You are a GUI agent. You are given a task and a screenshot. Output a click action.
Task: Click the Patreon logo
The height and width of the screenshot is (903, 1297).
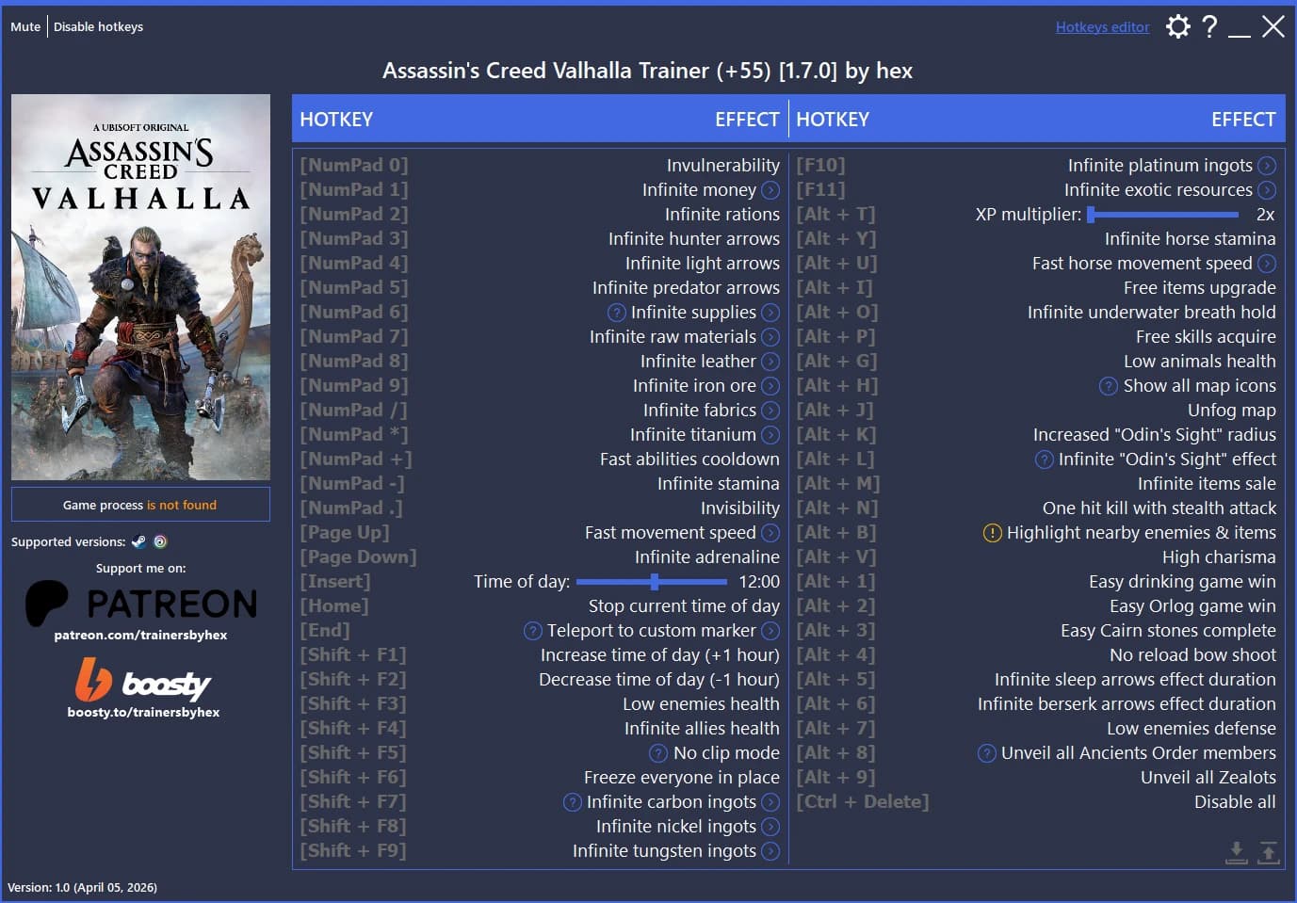click(x=141, y=604)
